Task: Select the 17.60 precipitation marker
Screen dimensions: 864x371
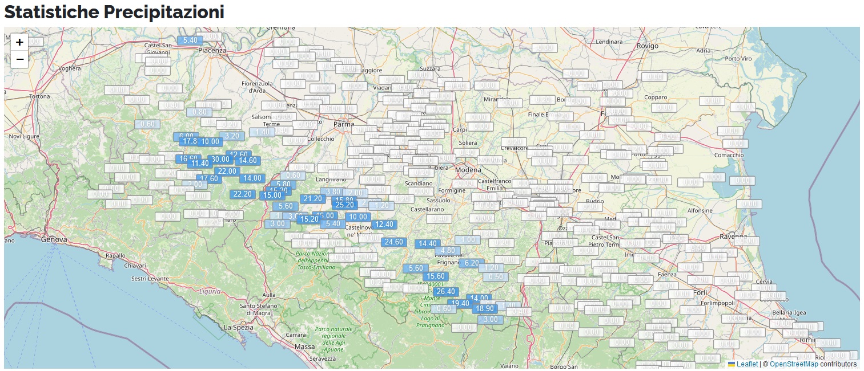Action: (x=209, y=179)
